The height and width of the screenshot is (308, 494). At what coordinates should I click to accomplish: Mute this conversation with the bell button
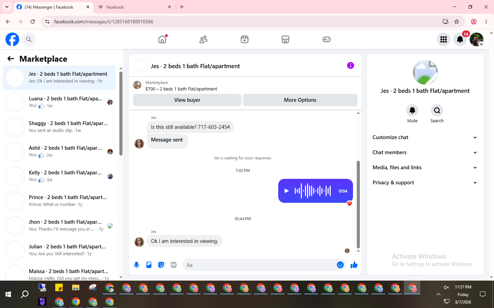point(412,110)
